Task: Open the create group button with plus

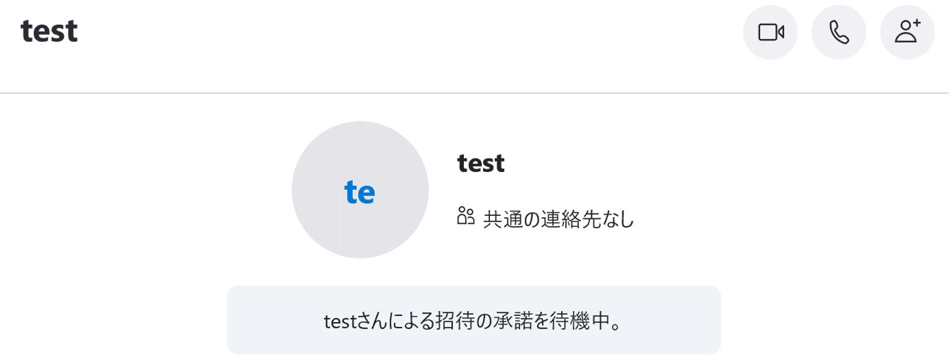Action: click(907, 33)
